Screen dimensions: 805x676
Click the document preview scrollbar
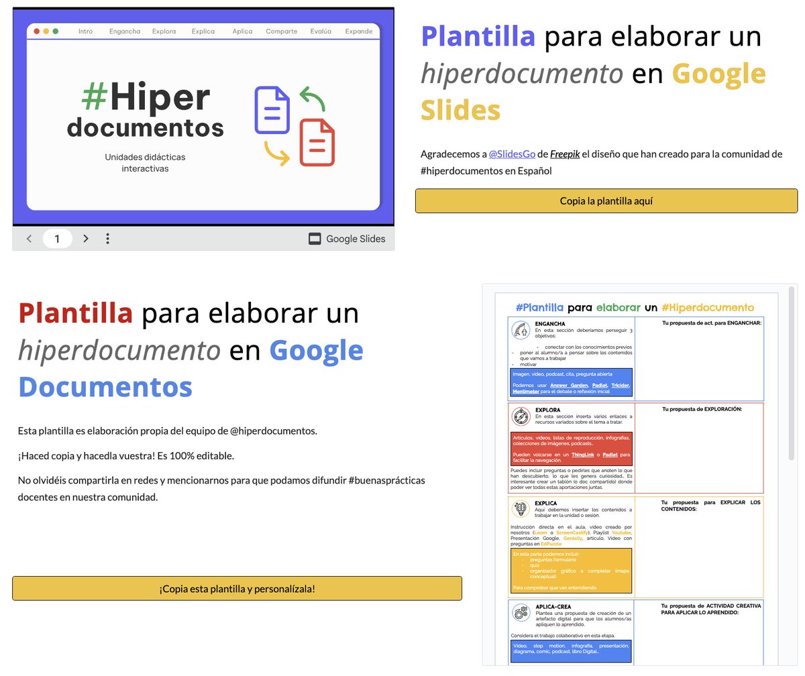(x=792, y=374)
